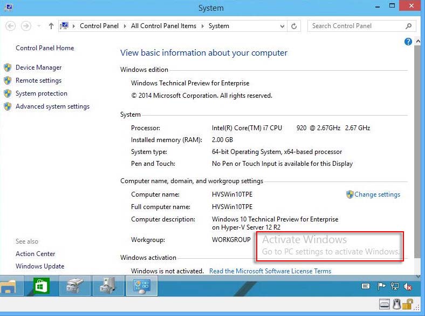Go back with the Back arrow
The height and width of the screenshot is (316, 425).
tap(10, 26)
